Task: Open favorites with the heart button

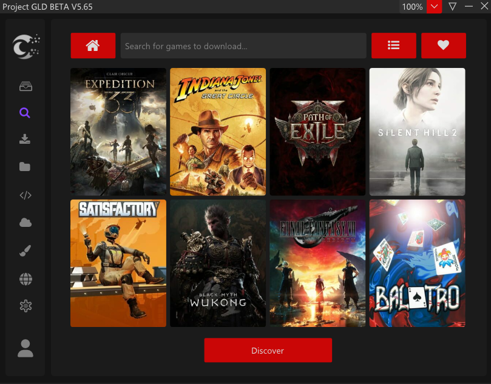Action: pos(444,45)
